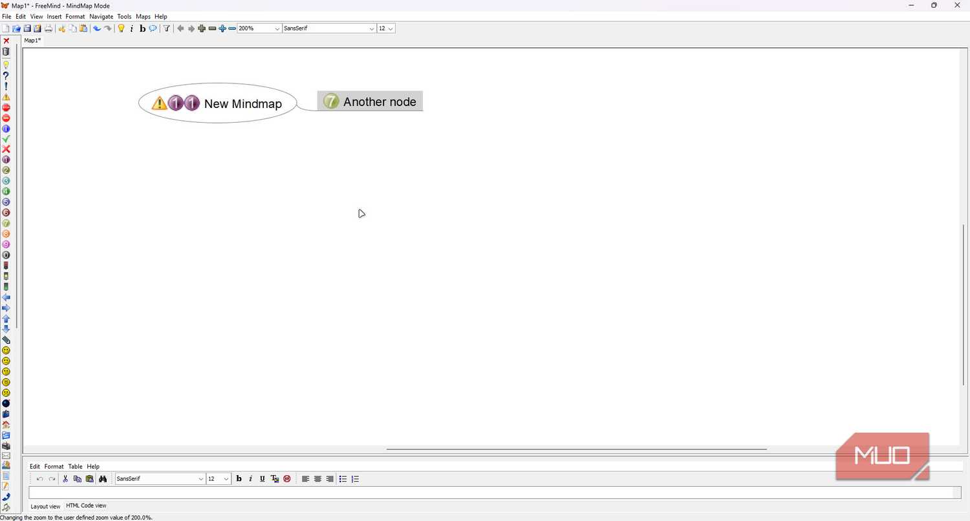
Task: Toggle bold in the note editor toolbar
Action: click(x=239, y=479)
